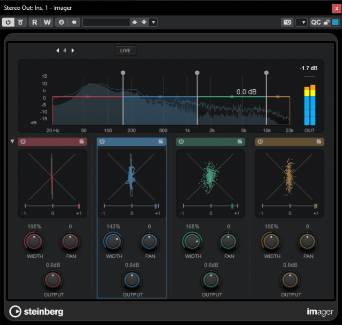Click the copy A to B arrow button

[x=74, y=22]
